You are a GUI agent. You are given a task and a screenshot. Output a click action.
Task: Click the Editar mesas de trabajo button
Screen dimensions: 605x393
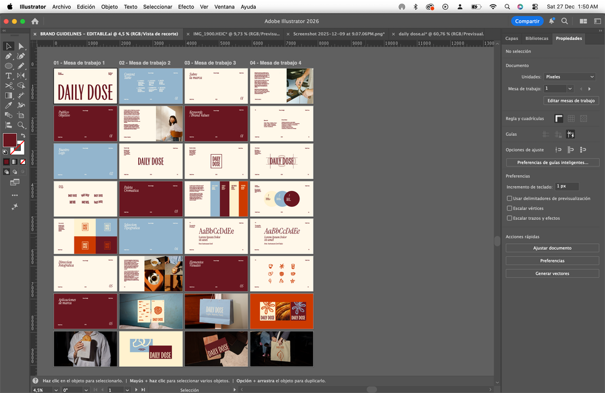[571, 101]
